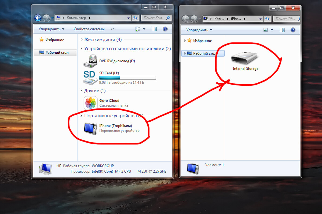
Task: Select Рабочий стол in iPhone window sidebar
Action: click(203, 53)
